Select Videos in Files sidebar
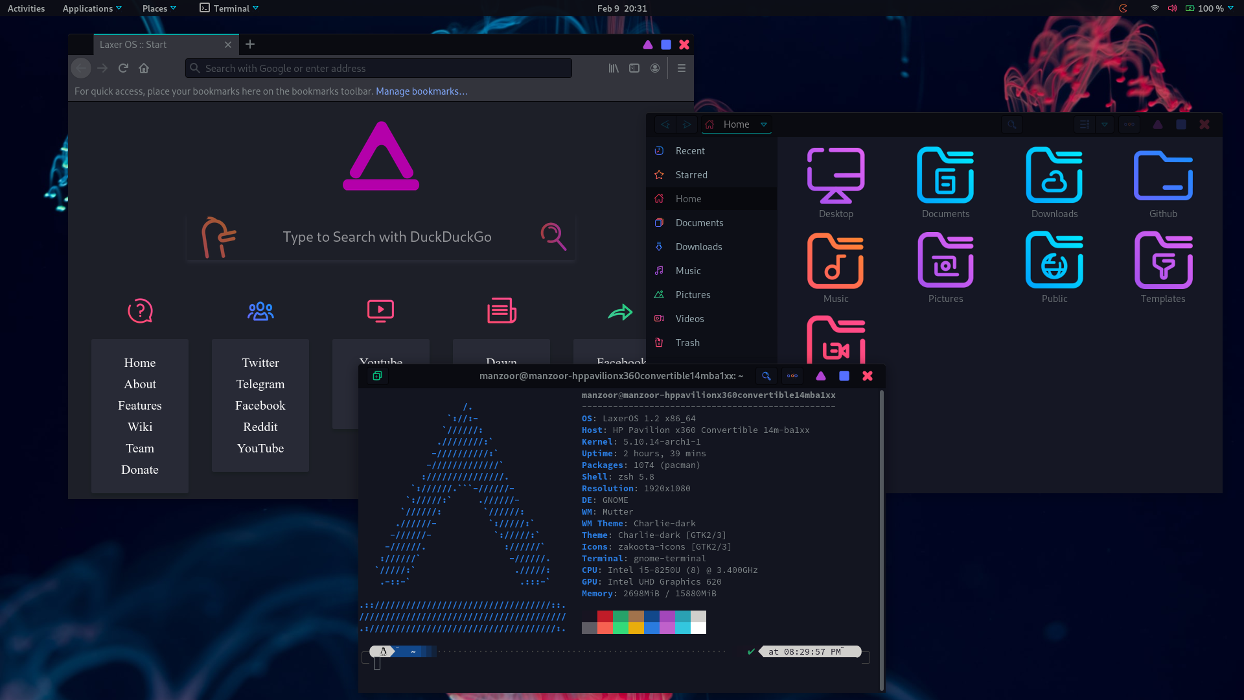 [711, 319]
